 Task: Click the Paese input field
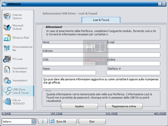(69, 73)
